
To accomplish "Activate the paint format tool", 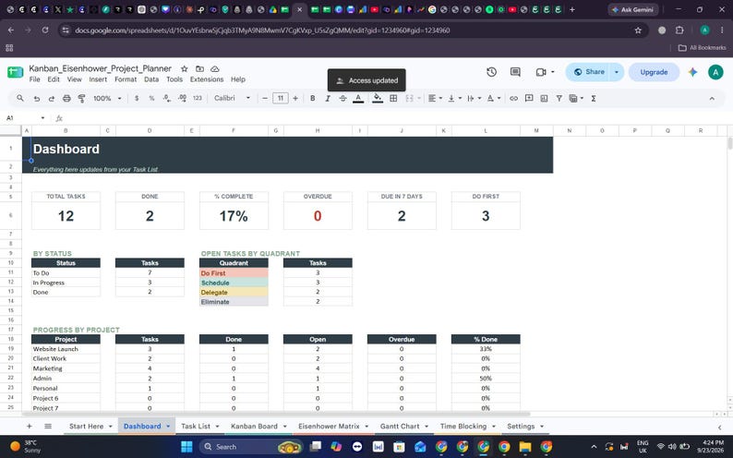I will coord(82,98).
